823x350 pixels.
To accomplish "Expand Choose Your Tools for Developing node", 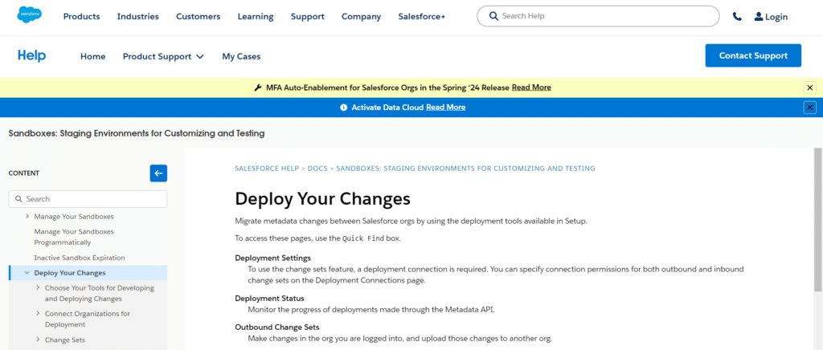I will [38, 287].
